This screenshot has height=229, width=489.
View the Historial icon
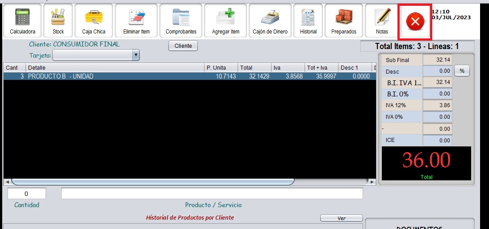coord(308,21)
